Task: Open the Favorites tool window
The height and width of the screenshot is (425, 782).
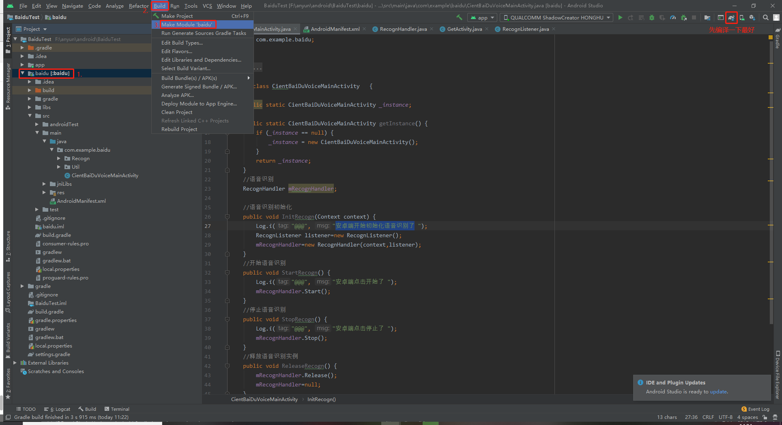Action: [x=8, y=384]
